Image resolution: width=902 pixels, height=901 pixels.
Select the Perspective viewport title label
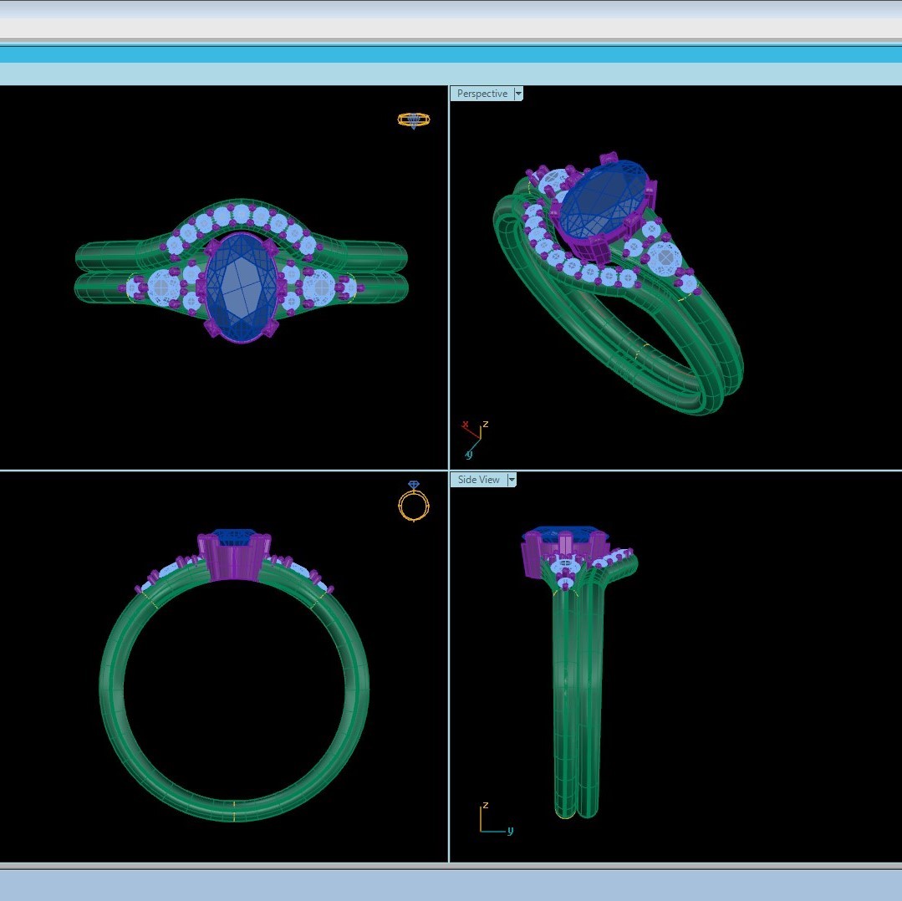(x=482, y=94)
